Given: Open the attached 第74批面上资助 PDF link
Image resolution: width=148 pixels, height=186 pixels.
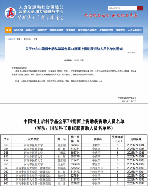Looking at the screenshot, I should [x=61, y=81].
